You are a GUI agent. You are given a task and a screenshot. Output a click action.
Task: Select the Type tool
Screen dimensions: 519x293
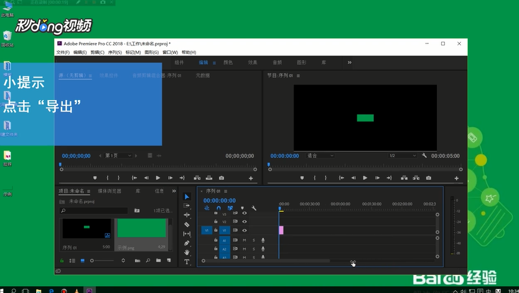(x=187, y=262)
